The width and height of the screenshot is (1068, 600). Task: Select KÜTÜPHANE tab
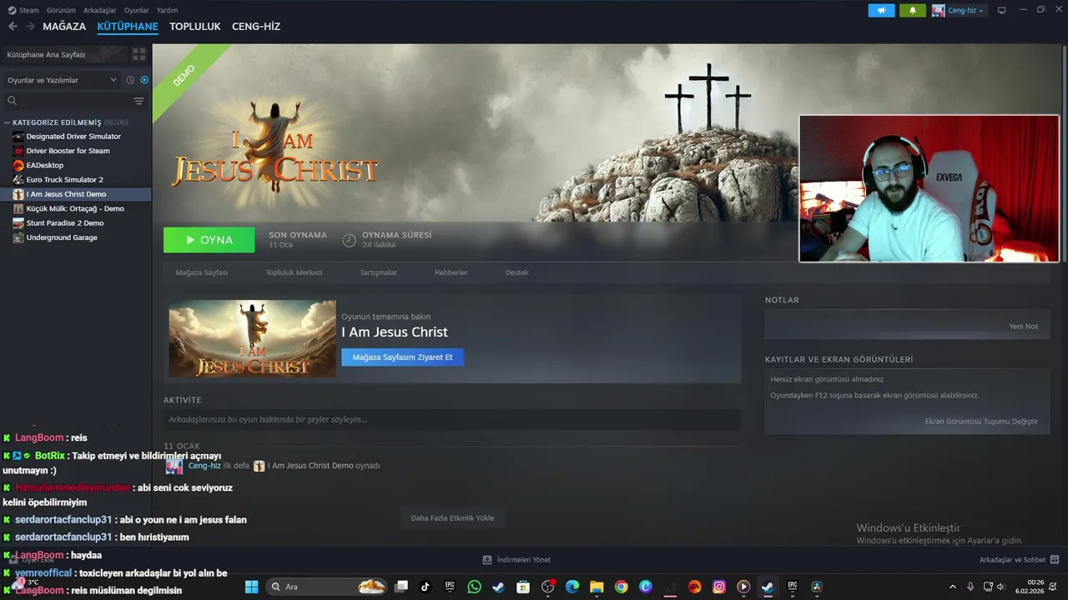point(128,27)
